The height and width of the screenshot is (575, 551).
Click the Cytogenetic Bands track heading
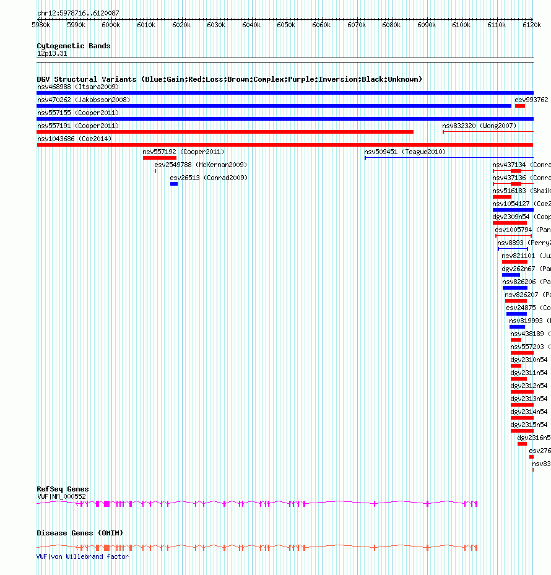coord(74,46)
